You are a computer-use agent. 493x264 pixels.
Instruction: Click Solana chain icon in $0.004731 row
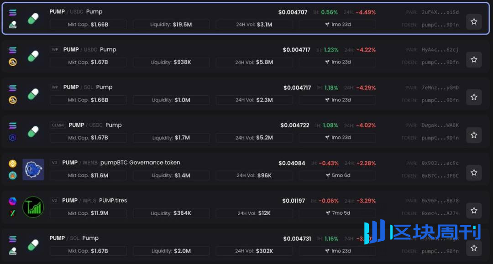click(x=13, y=239)
